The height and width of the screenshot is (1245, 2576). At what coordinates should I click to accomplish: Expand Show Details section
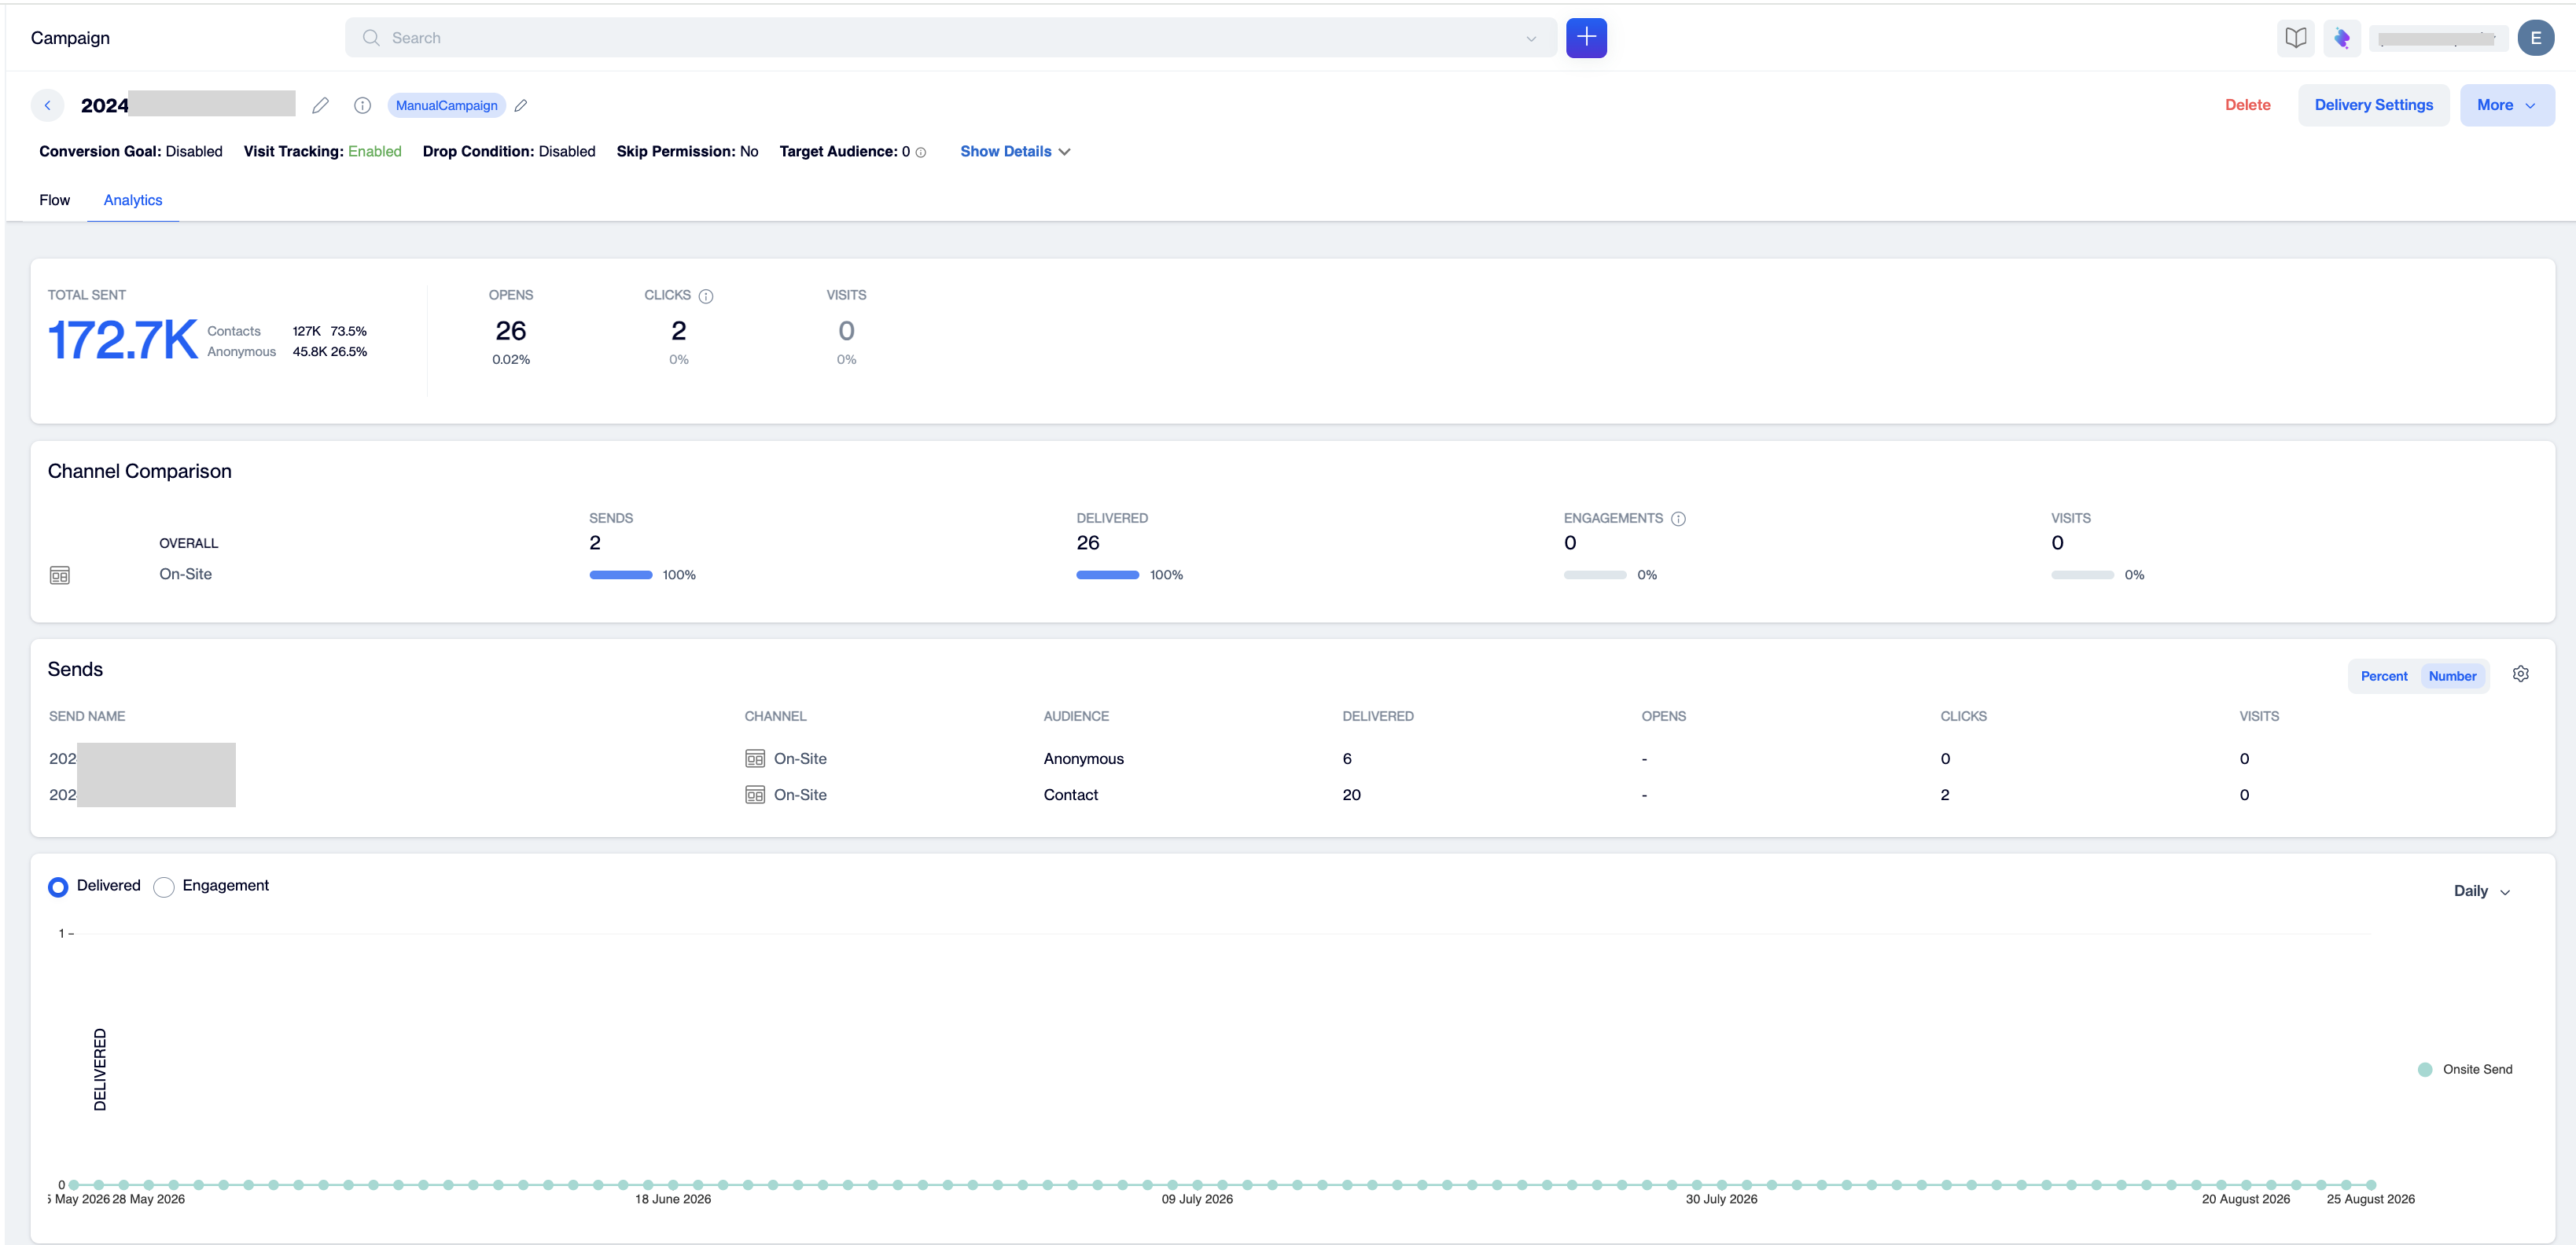pyautogui.click(x=1015, y=152)
